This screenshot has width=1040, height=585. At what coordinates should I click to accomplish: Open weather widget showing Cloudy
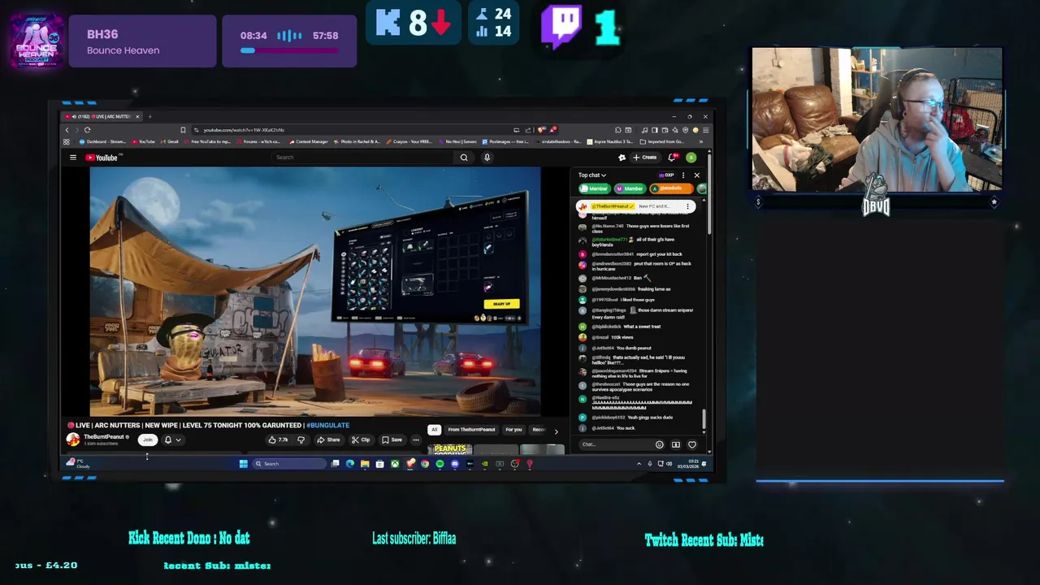(79, 464)
